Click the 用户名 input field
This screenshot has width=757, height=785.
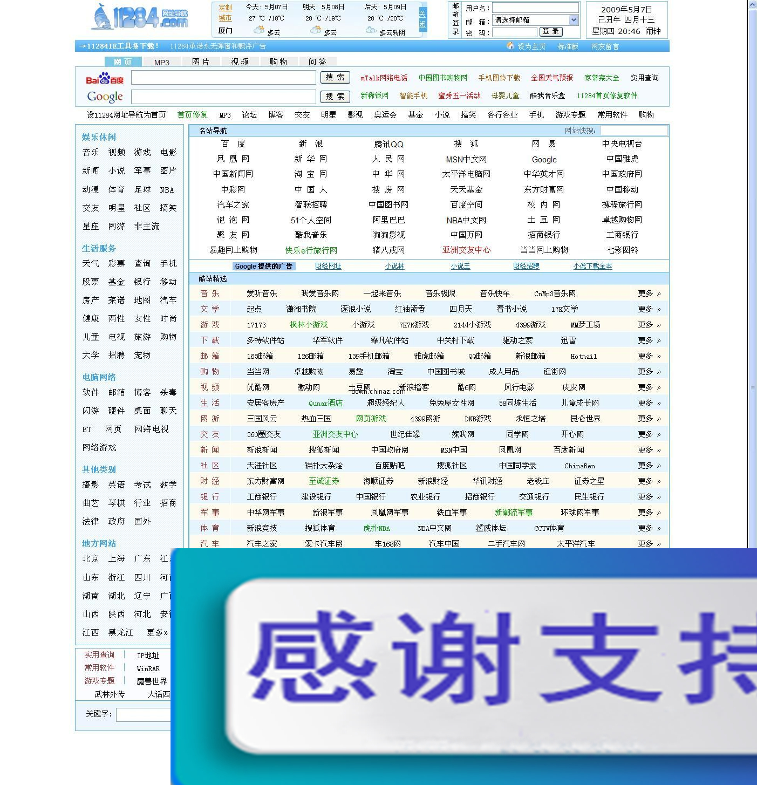tap(535, 8)
